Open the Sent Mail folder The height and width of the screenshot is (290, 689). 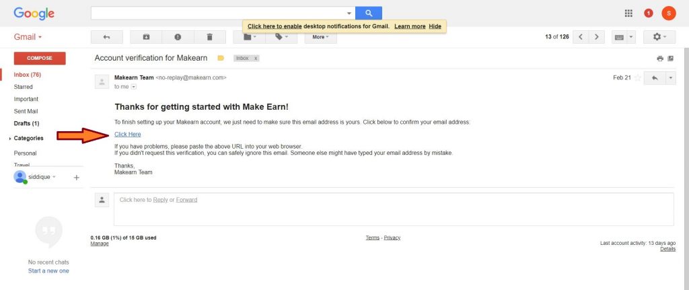26,111
